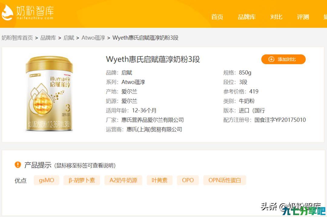
Task: Click the 产地 value 爱尔兰
Action: (x=129, y=91)
